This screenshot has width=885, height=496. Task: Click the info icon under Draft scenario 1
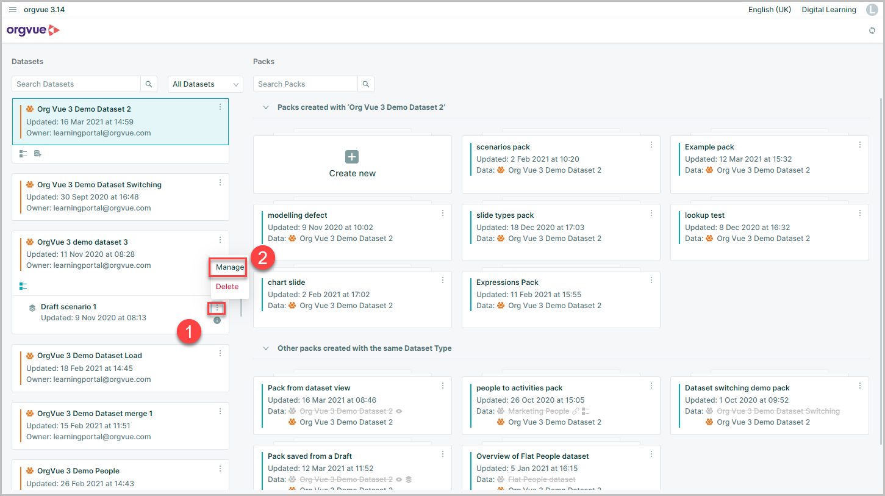[x=217, y=320]
